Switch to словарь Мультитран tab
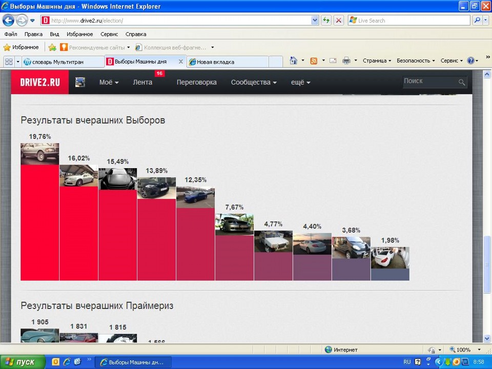Image resolution: width=492 pixels, height=369 pixels. (63, 62)
